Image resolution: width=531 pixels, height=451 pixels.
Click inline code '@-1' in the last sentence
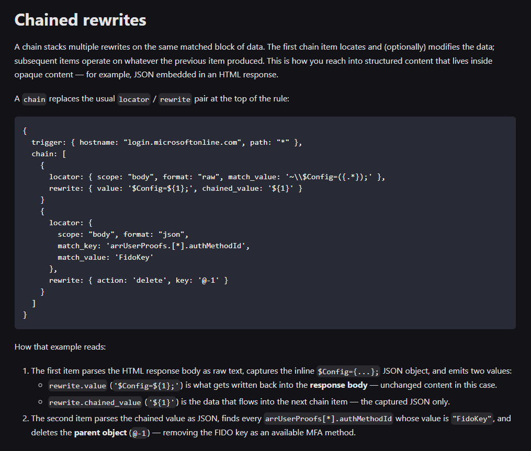(140, 433)
